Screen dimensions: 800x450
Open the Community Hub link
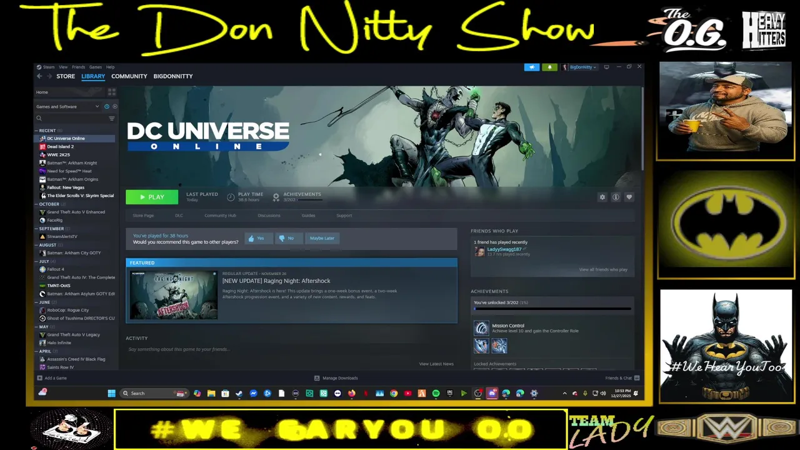tap(220, 216)
